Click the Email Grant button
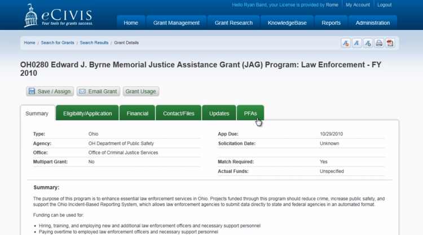Image resolution: width=423 pixels, height=235 pixels. (x=98, y=91)
